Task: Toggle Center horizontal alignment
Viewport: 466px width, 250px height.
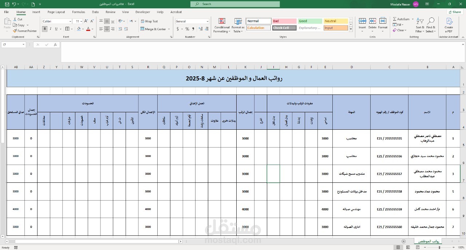Action: [x=107, y=29]
